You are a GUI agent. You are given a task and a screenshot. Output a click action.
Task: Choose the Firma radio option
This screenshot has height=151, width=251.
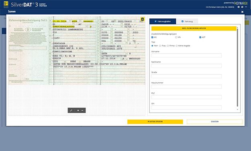point(168,46)
